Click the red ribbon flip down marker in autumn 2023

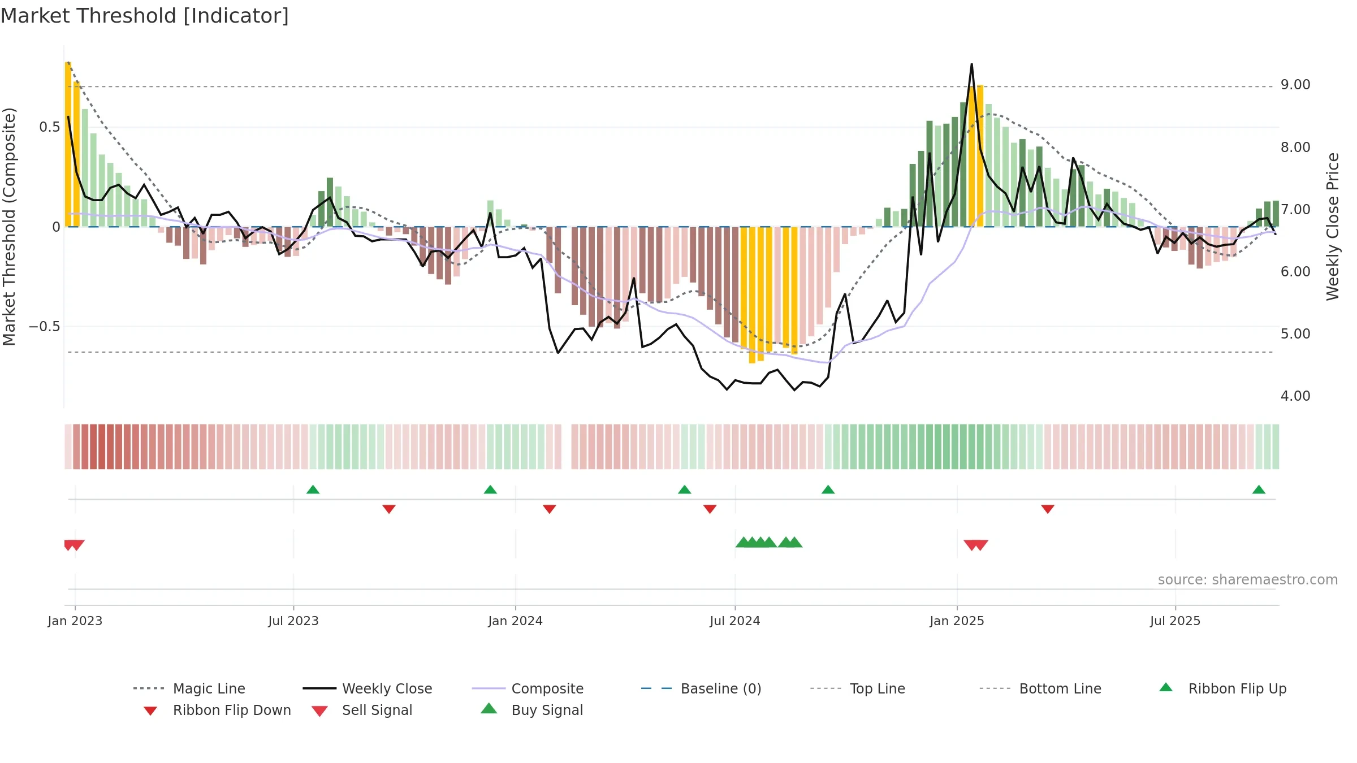click(389, 509)
